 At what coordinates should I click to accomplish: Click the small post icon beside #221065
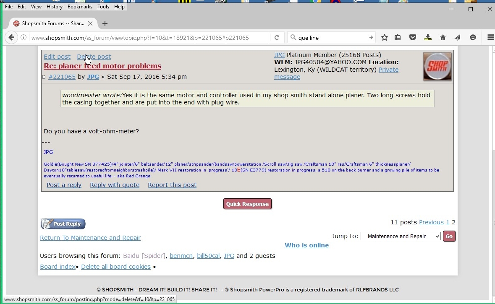tap(44, 77)
